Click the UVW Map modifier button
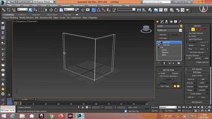Viewport: 212px width, 119px height. click(x=163, y=38)
